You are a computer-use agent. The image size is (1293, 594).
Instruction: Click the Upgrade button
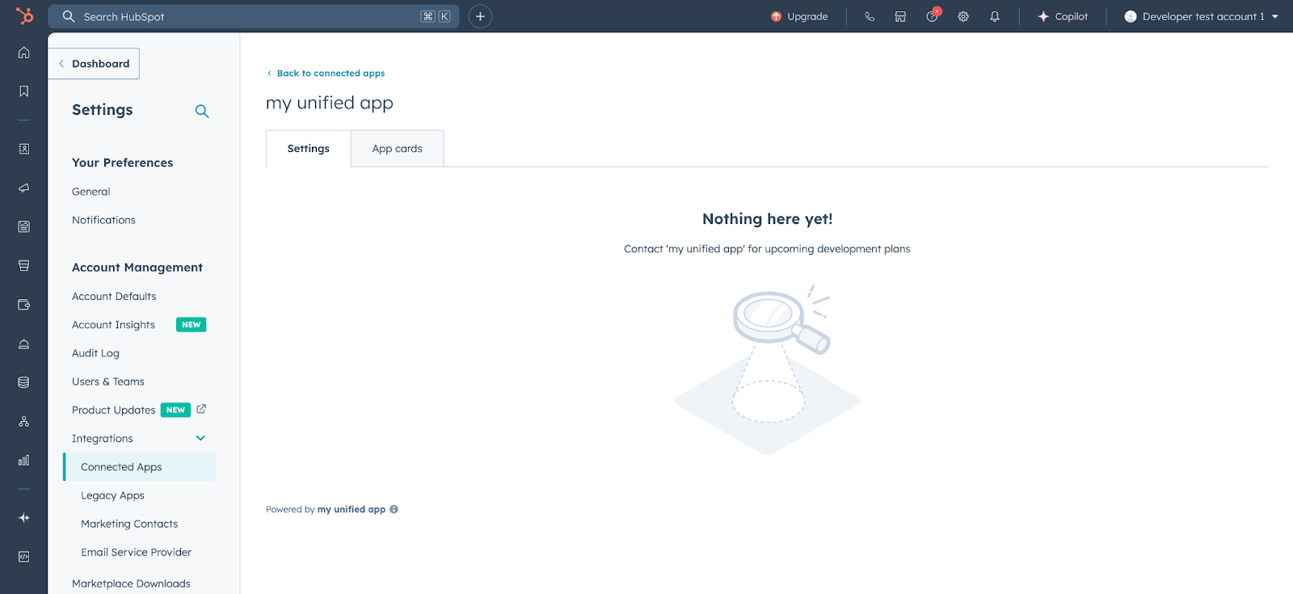tap(799, 16)
